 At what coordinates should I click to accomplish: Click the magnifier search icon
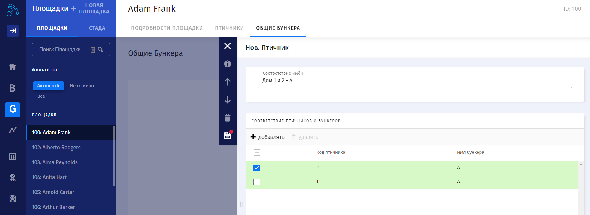pyautogui.click(x=100, y=50)
